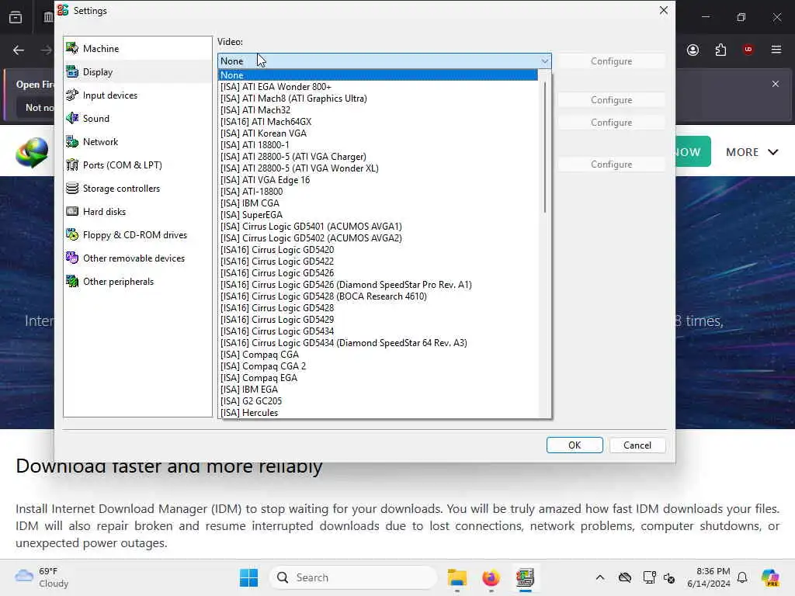Open Firefox extensions puzzle icon

tap(720, 50)
